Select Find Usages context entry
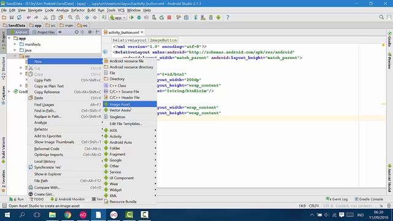The width and height of the screenshot is (393, 221). tap(65, 105)
